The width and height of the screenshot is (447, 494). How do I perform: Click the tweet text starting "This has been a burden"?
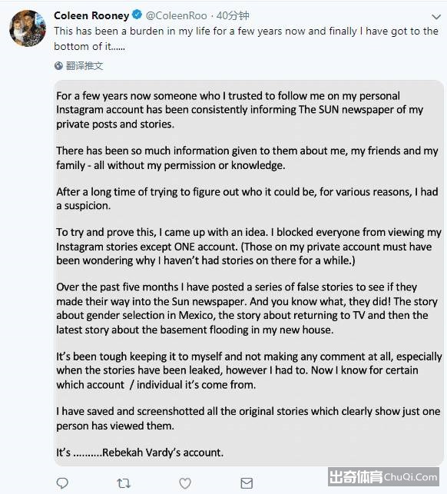point(246,38)
